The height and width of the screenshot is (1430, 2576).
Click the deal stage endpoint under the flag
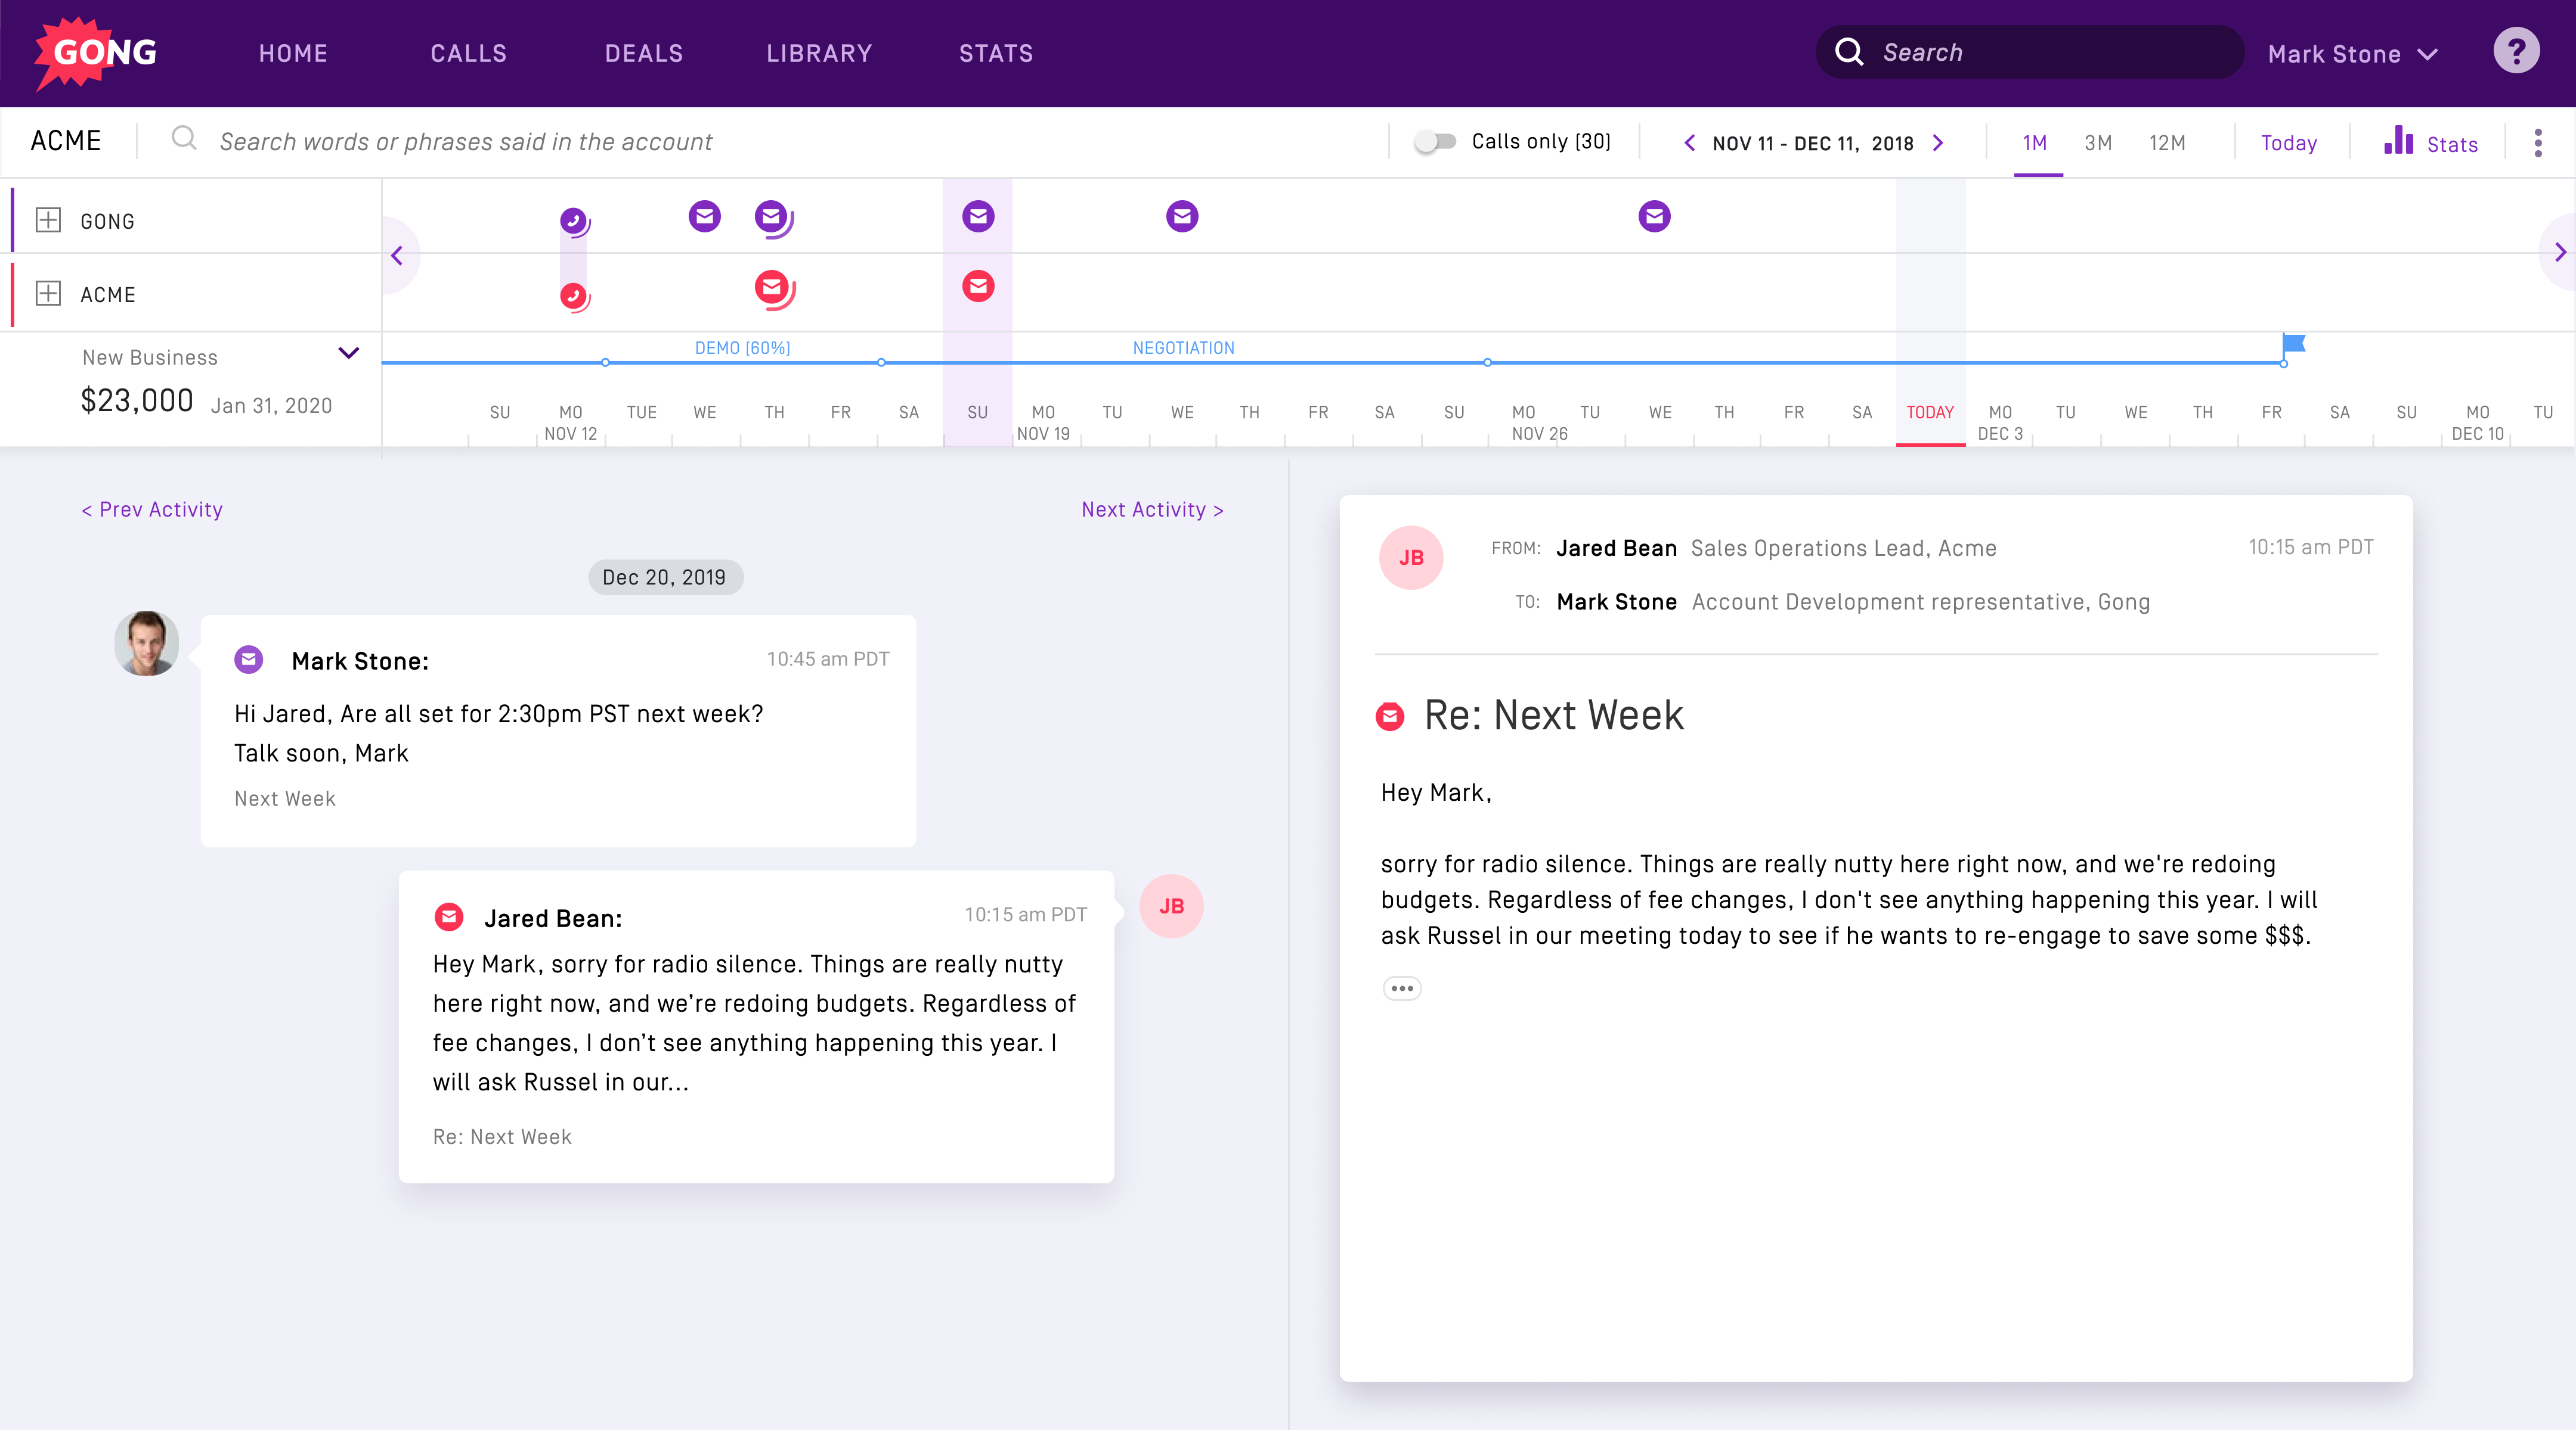pos(2284,363)
